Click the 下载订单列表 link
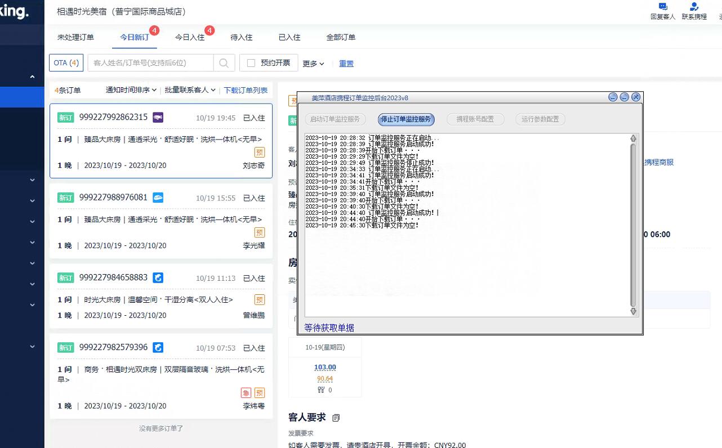Image resolution: width=722 pixels, height=448 pixels. 246,90
